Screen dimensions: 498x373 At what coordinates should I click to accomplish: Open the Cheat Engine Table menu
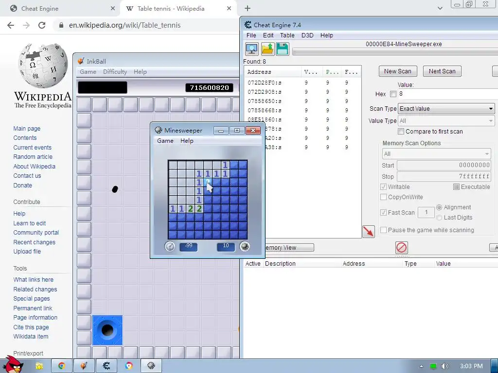pyautogui.click(x=287, y=35)
